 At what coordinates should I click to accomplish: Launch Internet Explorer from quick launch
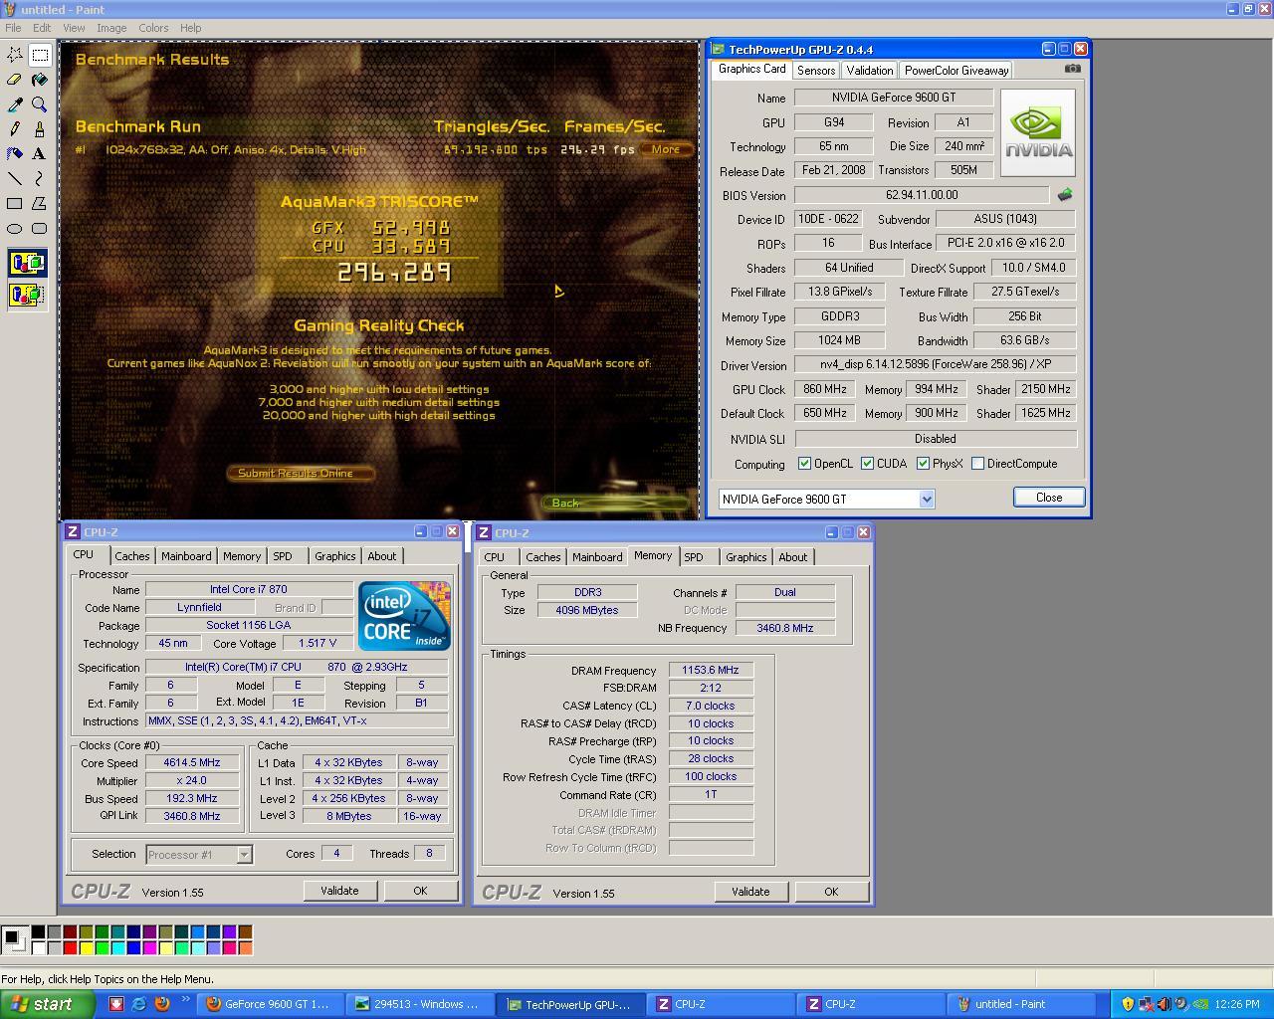[139, 1004]
